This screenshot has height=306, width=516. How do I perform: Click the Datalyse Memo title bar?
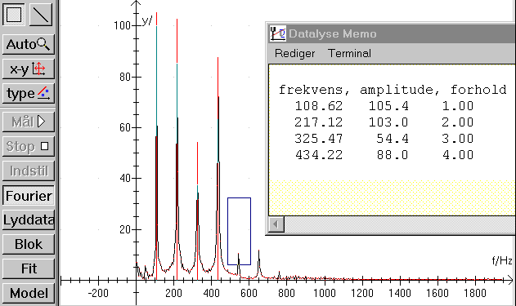392,33
